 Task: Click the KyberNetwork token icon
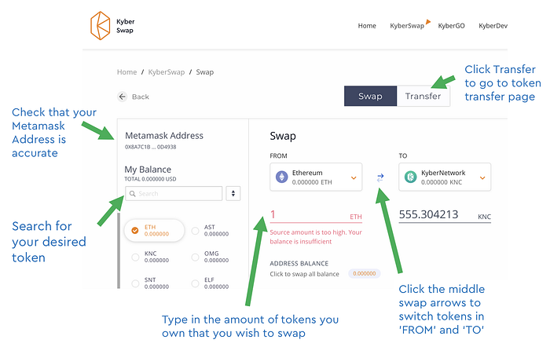411,177
